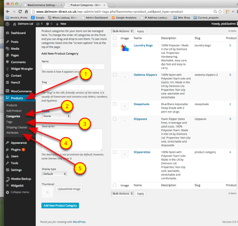
Task: Tick the select-all checkbox in table footer
Action: click(115, 185)
